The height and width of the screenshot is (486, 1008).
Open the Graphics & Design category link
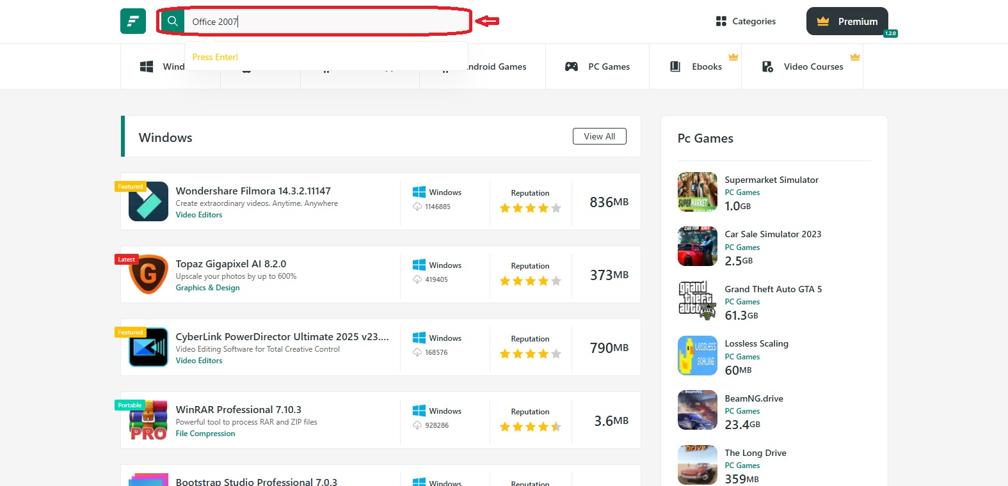(x=208, y=288)
